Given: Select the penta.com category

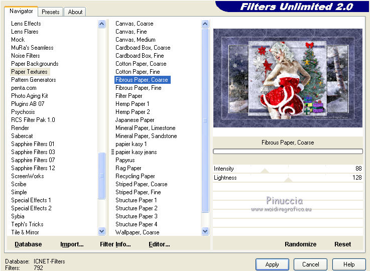Looking at the screenshot, I should [x=24, y=88].
